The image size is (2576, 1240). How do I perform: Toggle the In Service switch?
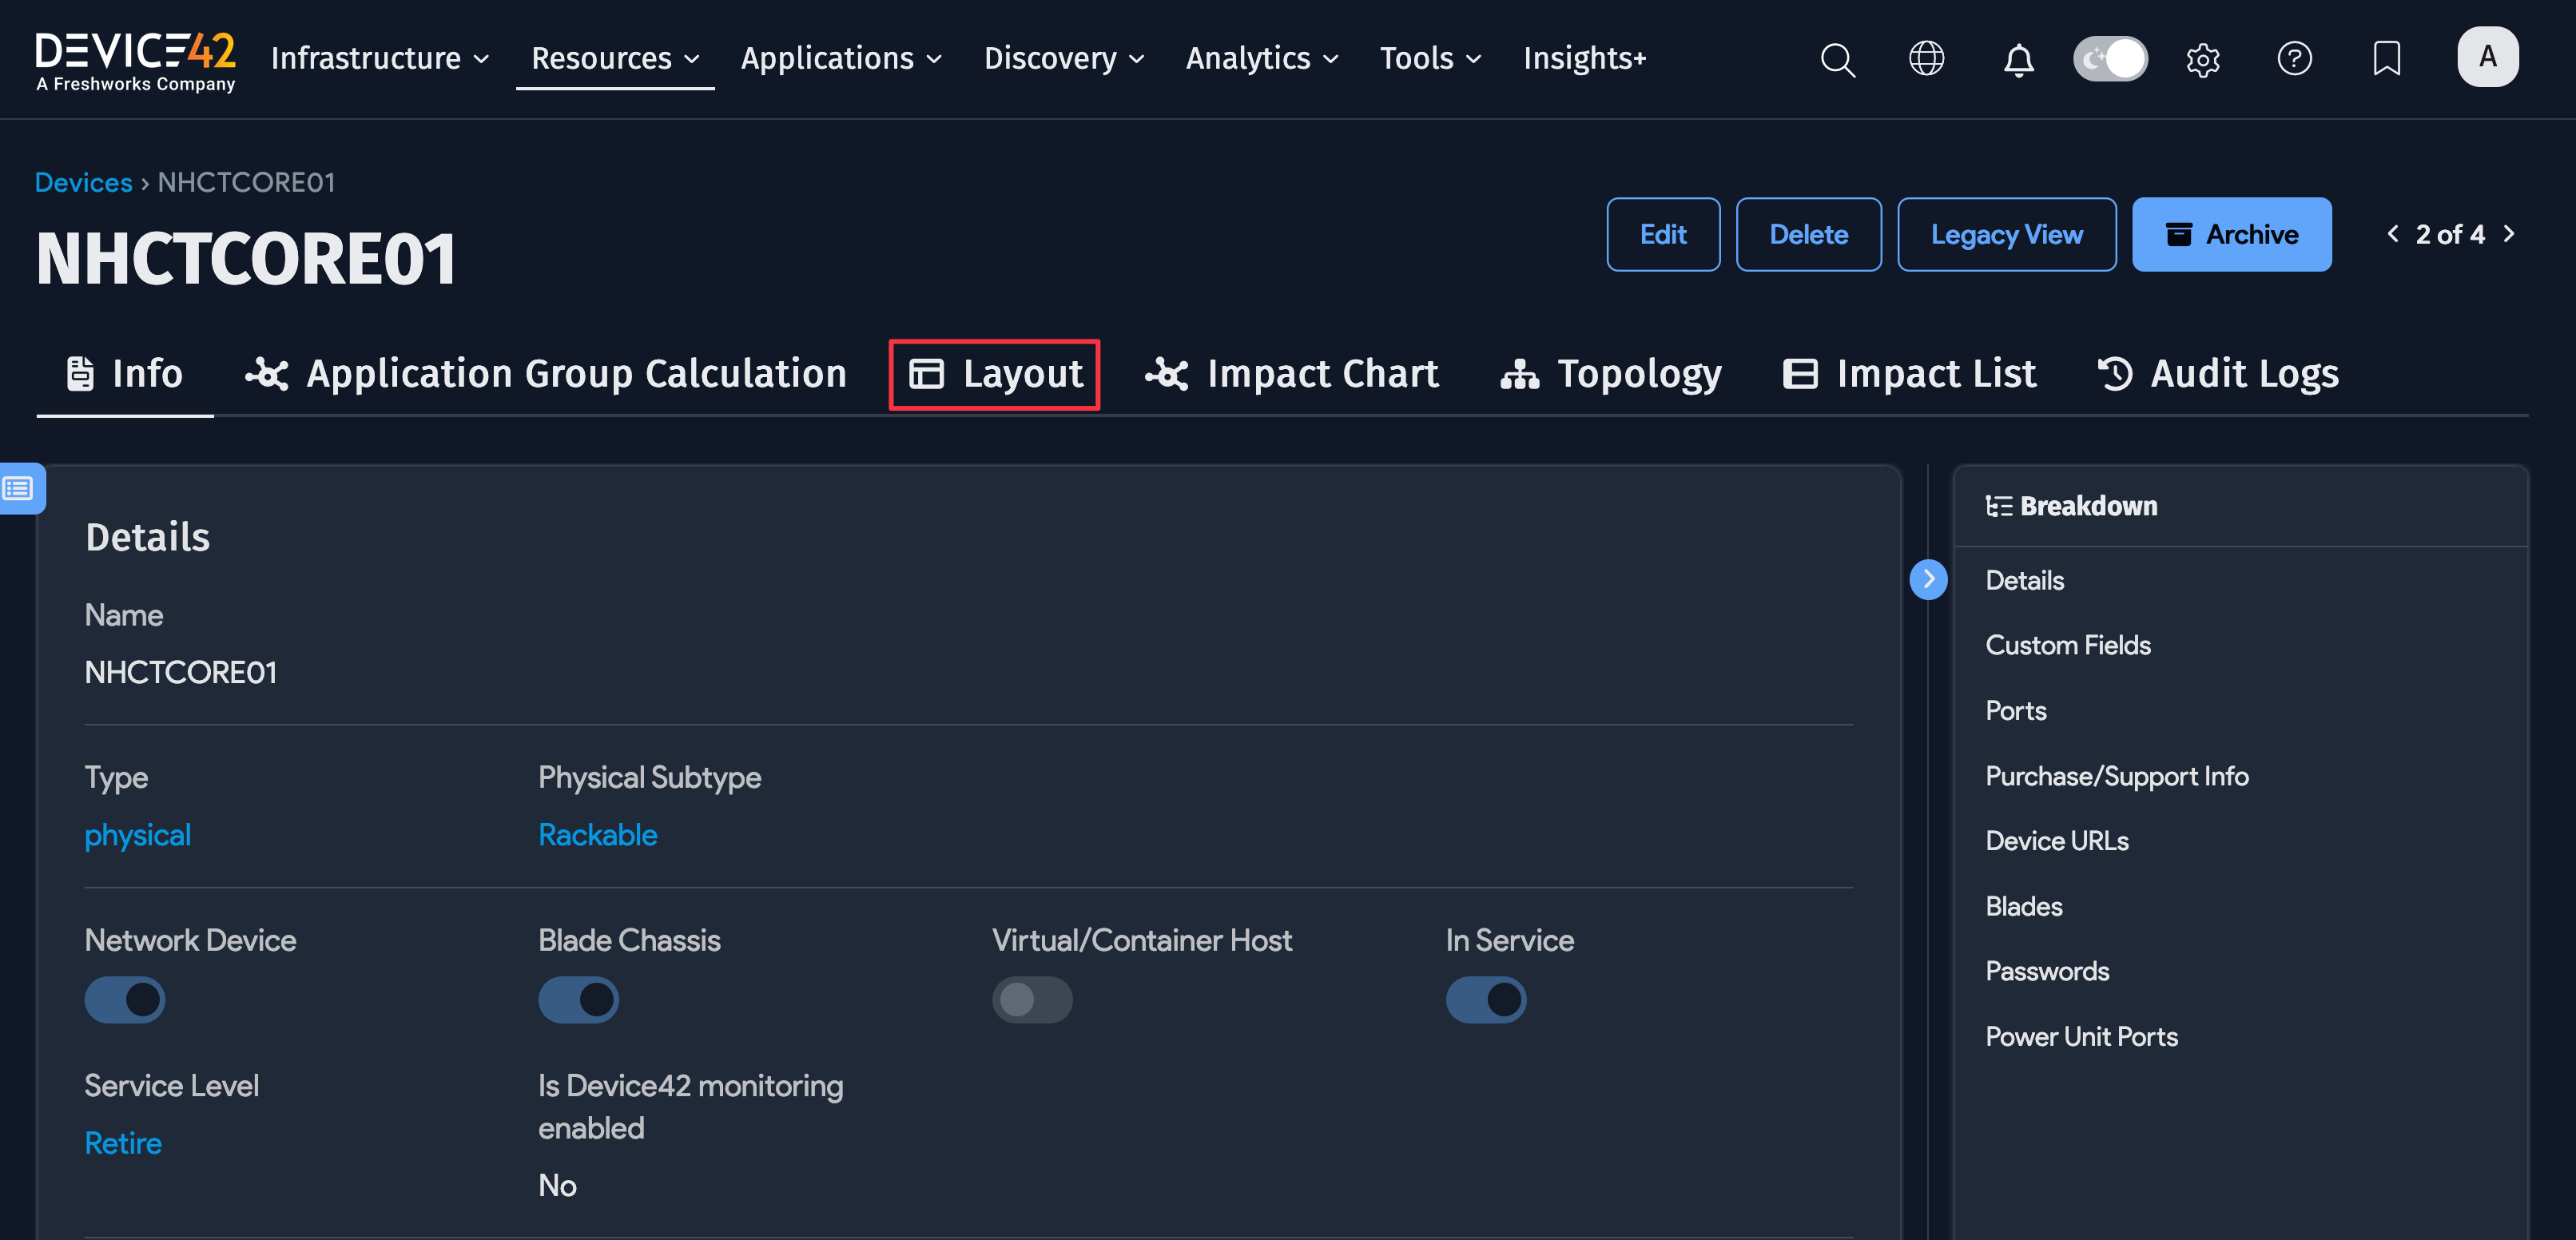click(1485, 999)
